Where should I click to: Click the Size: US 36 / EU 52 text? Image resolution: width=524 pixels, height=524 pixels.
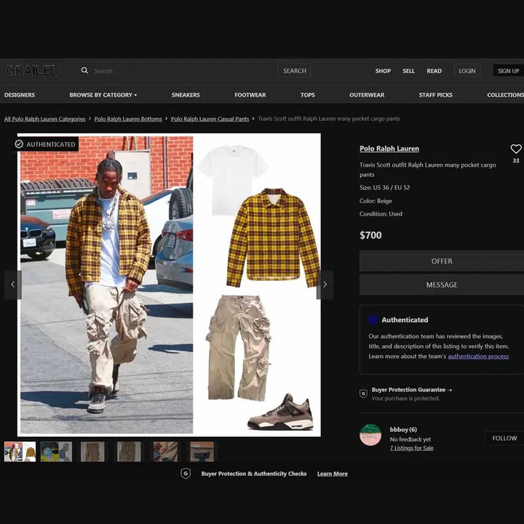[385, 188]
